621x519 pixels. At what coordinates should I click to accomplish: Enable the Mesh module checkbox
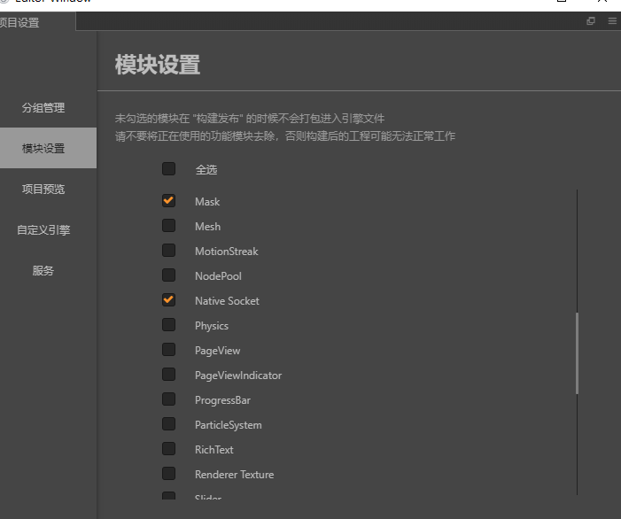168,226
